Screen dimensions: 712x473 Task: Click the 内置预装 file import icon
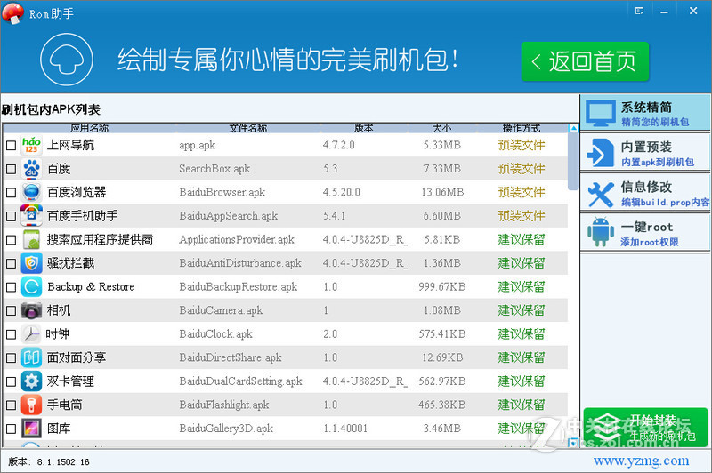pos(600,153)
